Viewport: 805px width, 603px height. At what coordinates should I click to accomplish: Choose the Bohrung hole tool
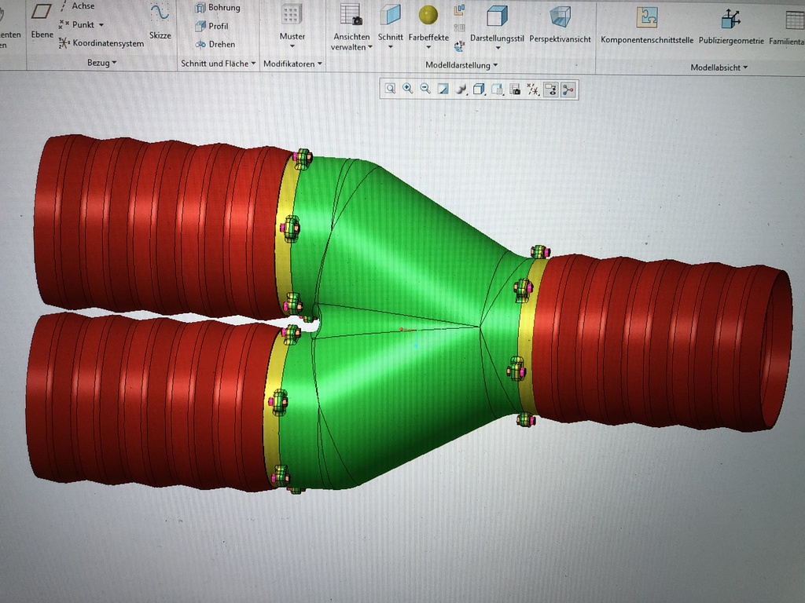coord(218,8)
